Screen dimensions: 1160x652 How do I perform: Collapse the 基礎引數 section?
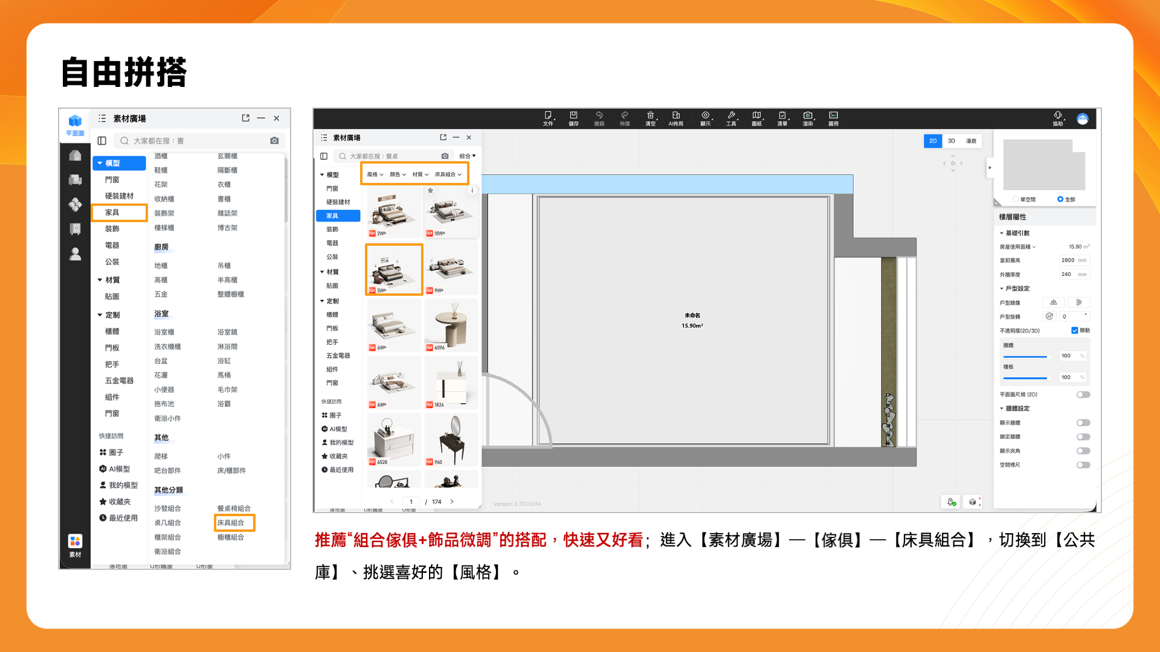[x=1002, y=233]
